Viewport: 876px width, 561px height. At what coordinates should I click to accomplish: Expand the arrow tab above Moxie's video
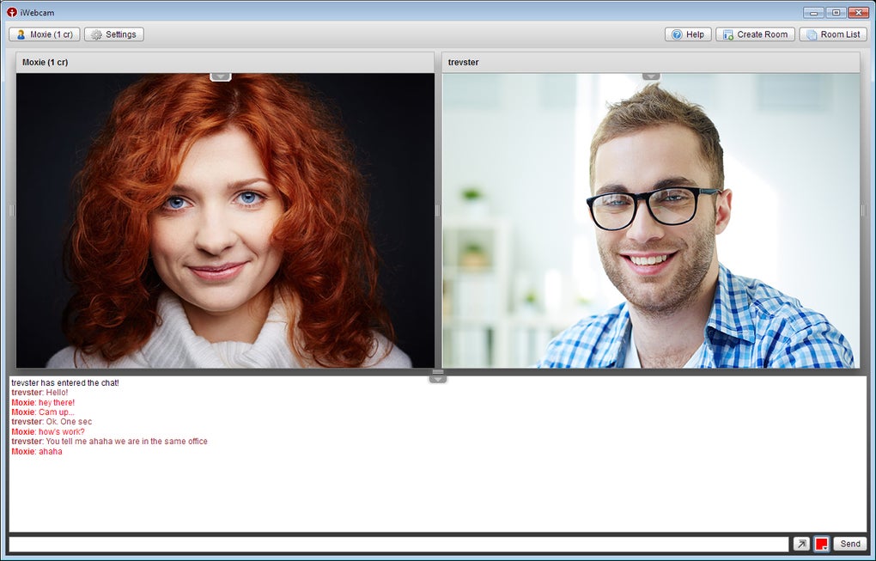click(x=221, y=76)
